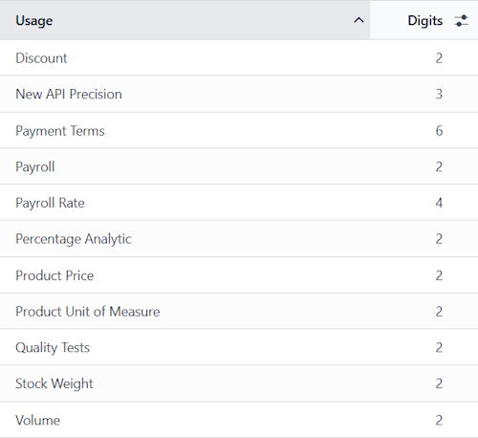
Task: Open the Percentage Analytic entry
Action: pos(239,239)
